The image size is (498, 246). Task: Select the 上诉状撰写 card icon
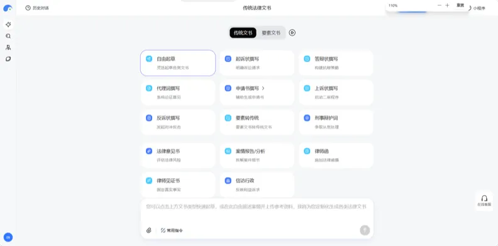(x=307, y=88)
